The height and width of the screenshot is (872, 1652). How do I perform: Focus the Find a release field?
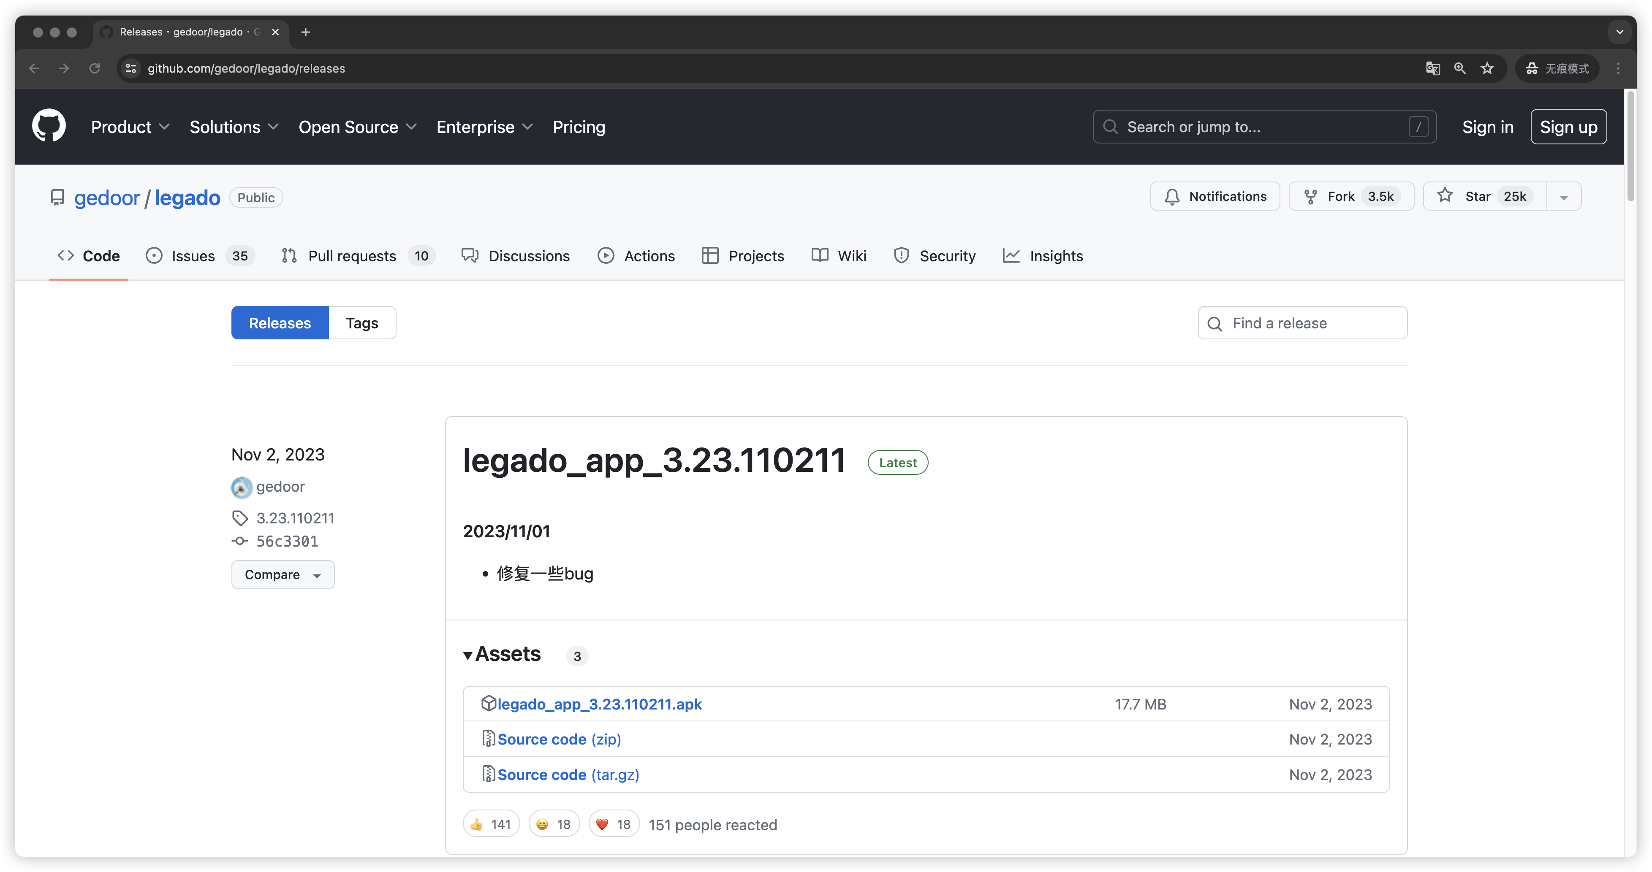coord(1302,323)
